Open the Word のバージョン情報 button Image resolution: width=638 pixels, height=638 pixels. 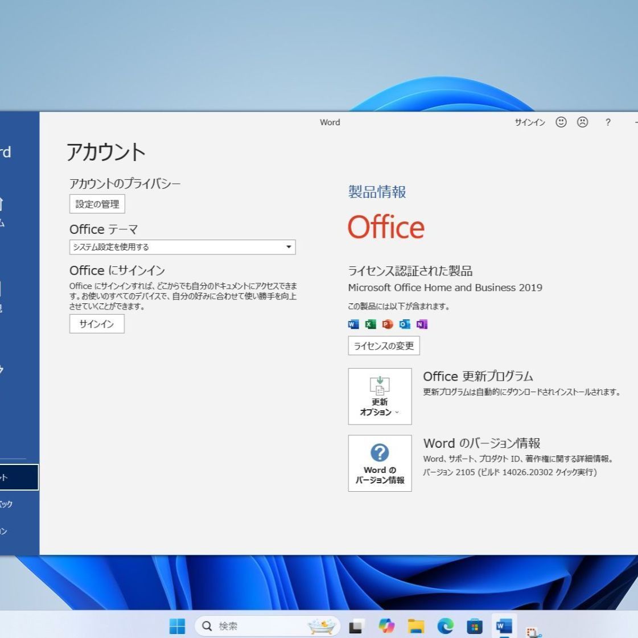coord(380,463)
